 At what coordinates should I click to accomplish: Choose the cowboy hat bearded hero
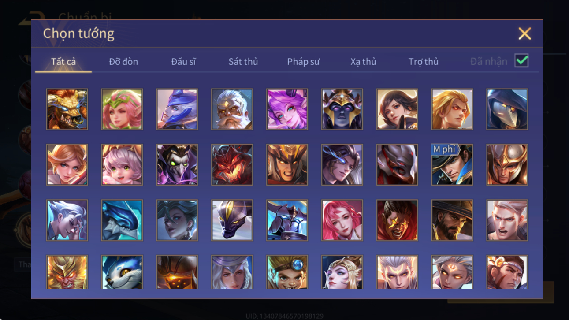click(452, 220)
